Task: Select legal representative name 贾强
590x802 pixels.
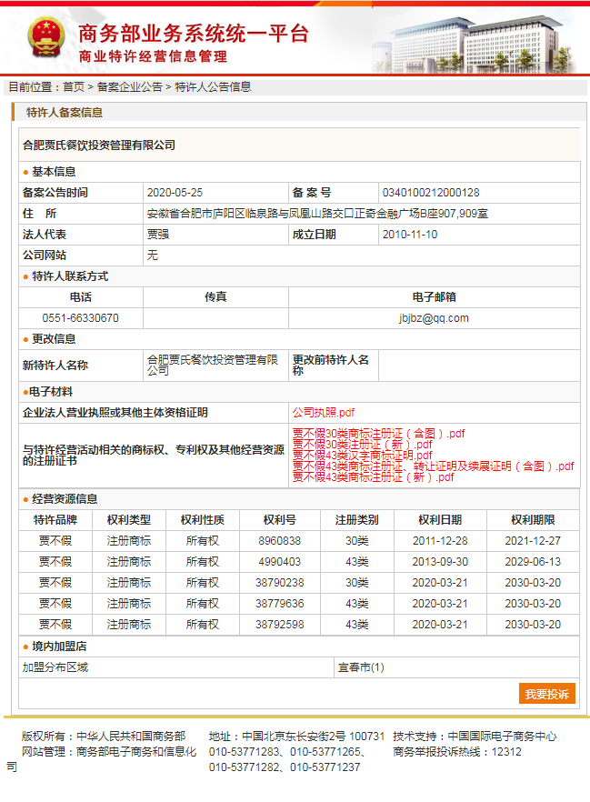Action: [158, 235]
